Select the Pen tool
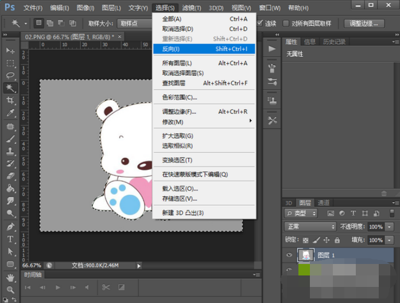This screenshot has width=400, height=303. tap(10, 227)
